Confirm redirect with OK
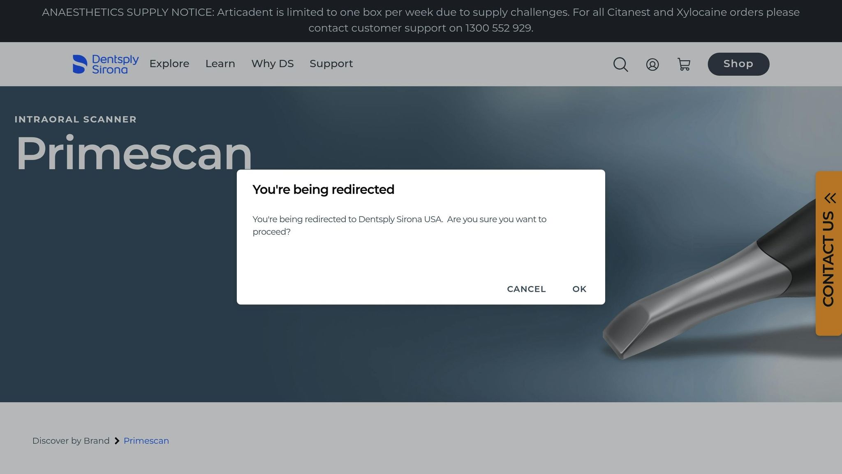Screen dimensions: 842x474 (579, 289)
